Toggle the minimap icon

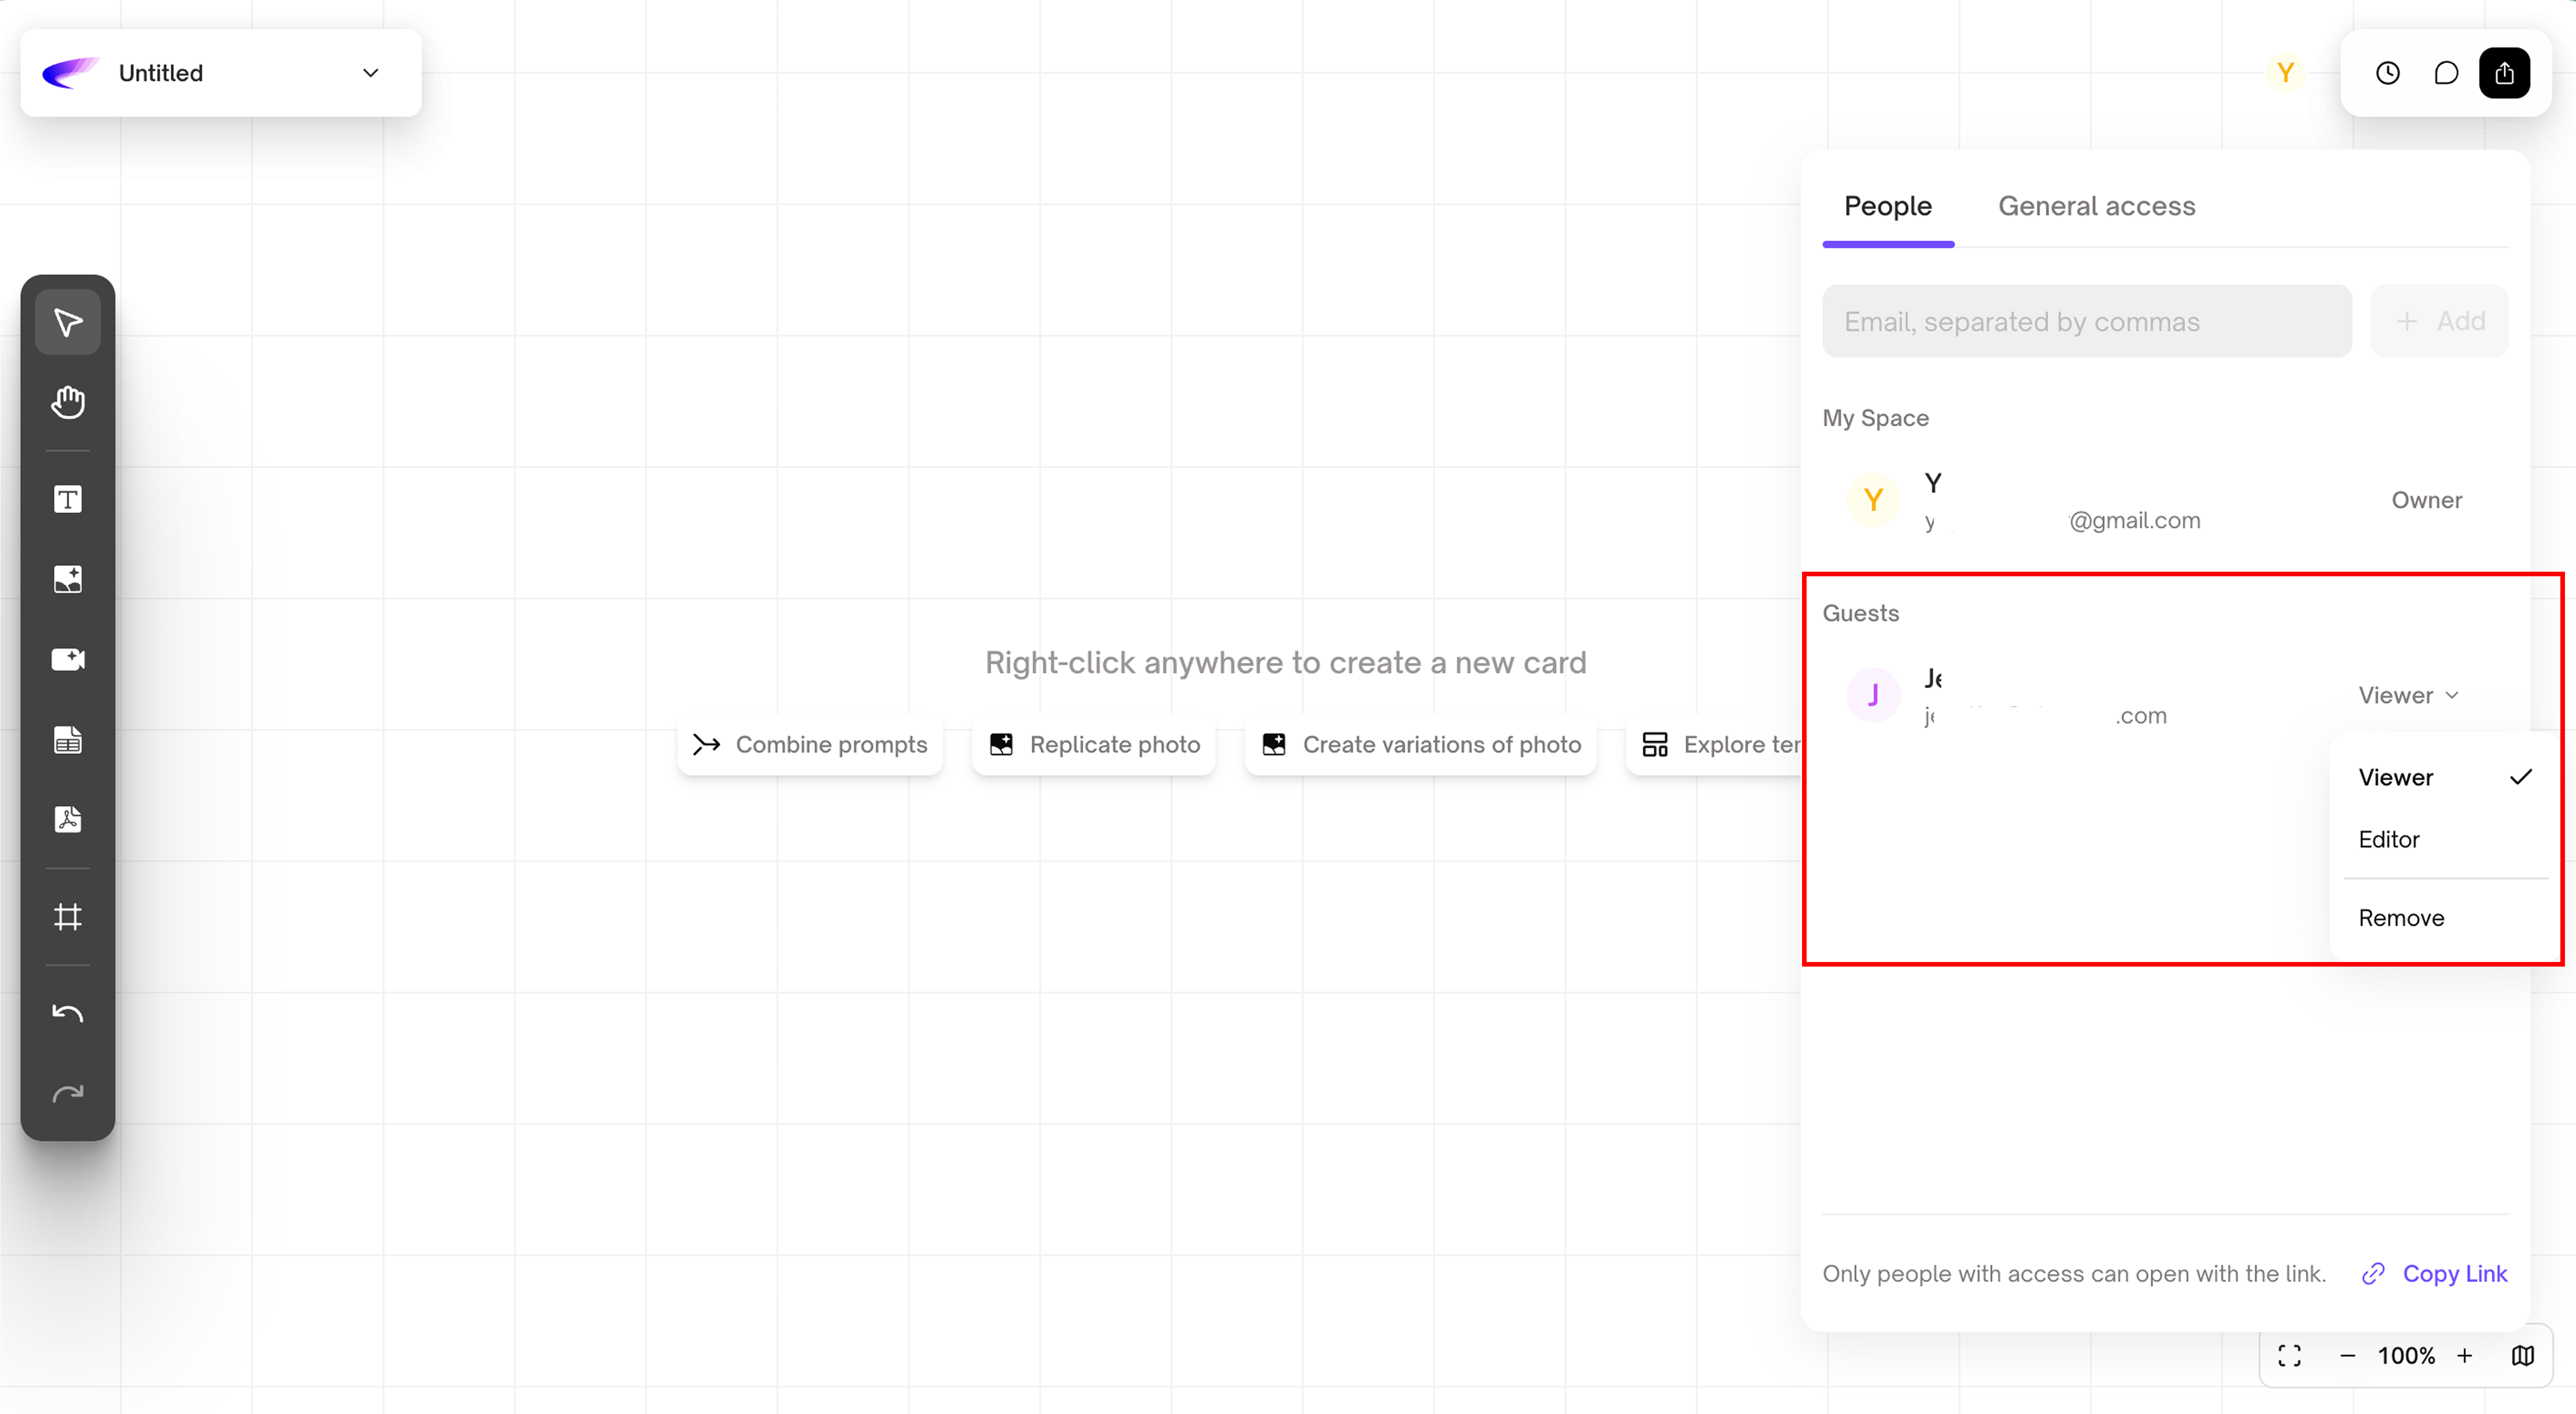click(x=2523, y=1355)
